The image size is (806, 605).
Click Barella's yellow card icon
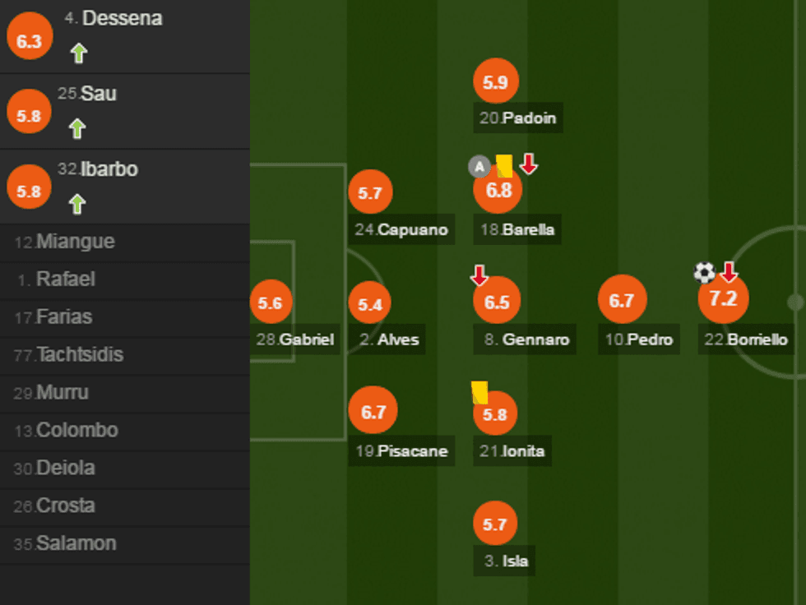(504, 166)
